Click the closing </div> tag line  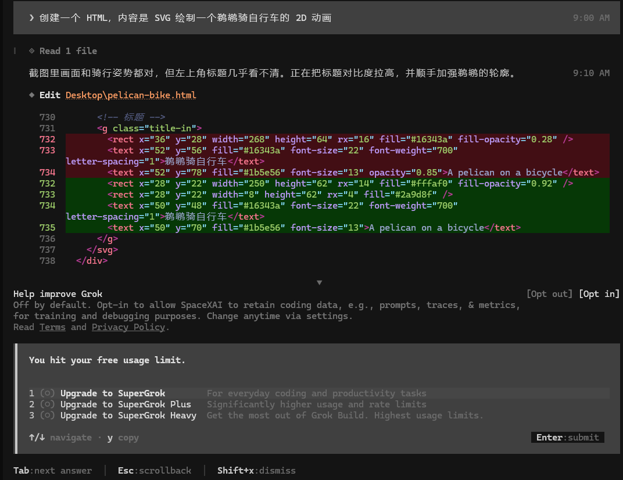click(x=92, y=261)
